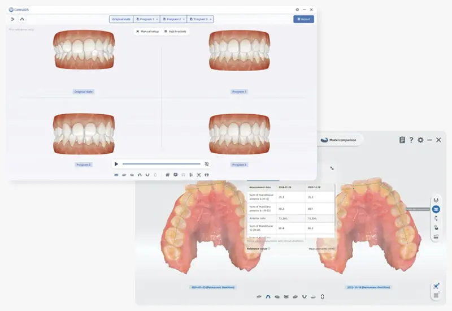Select the Original state teeth model
Screen dimensions: 452x311
click(84, 49)
